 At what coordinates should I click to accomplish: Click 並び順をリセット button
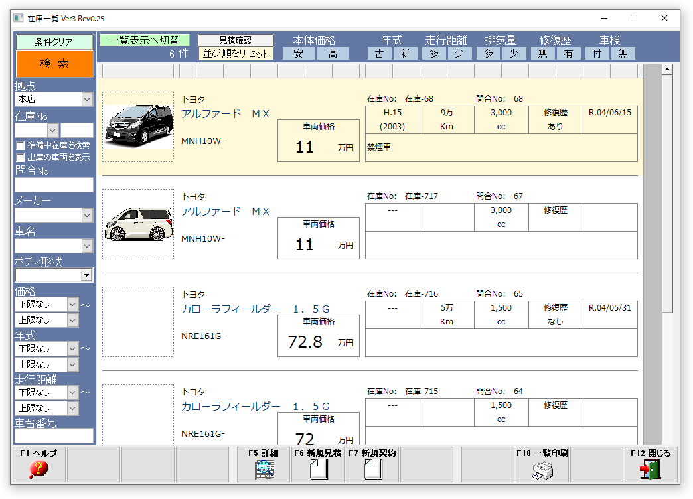[x=236, y=54]
